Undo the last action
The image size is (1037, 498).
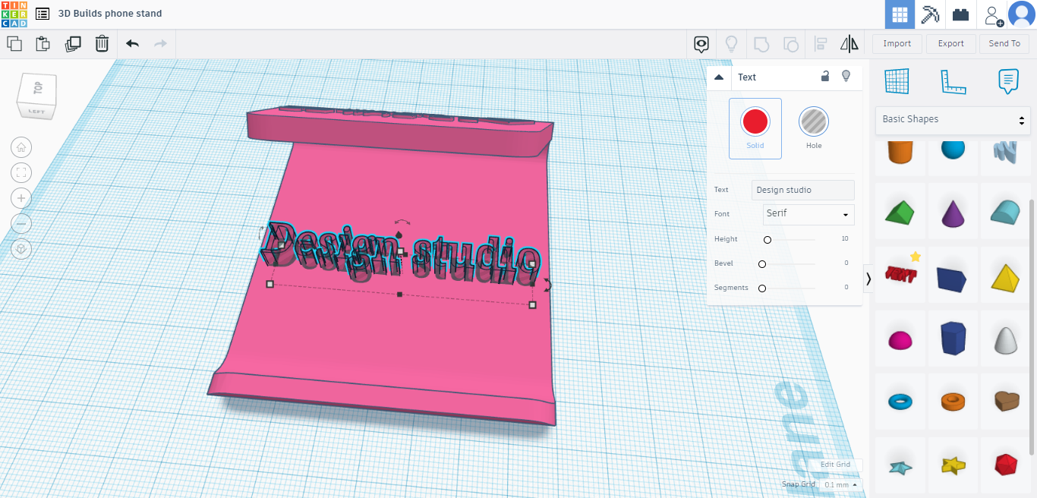(x=132, y=44)
